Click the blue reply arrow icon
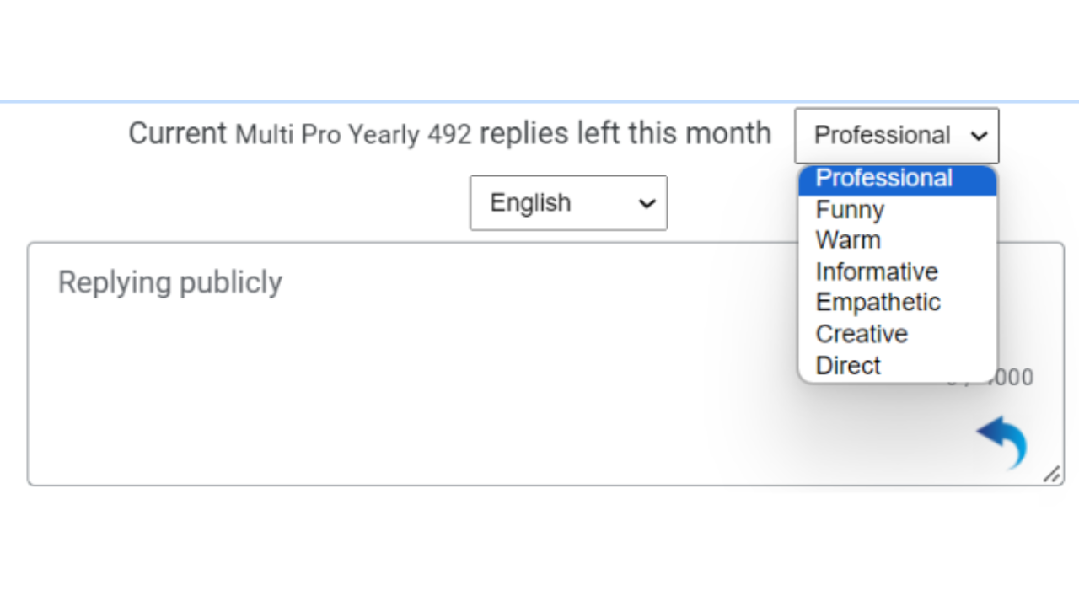This screenshot has height=607, width=1079. tap(1003, 440)
